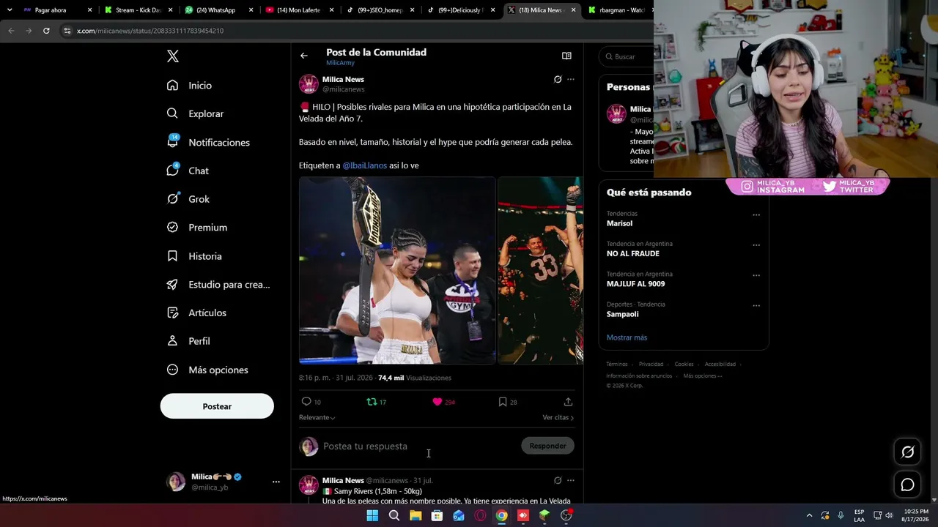The image size is (938, 527).
Task: Open Windows taskbar search
Action: pyautogui.click(x=394, y=515)
